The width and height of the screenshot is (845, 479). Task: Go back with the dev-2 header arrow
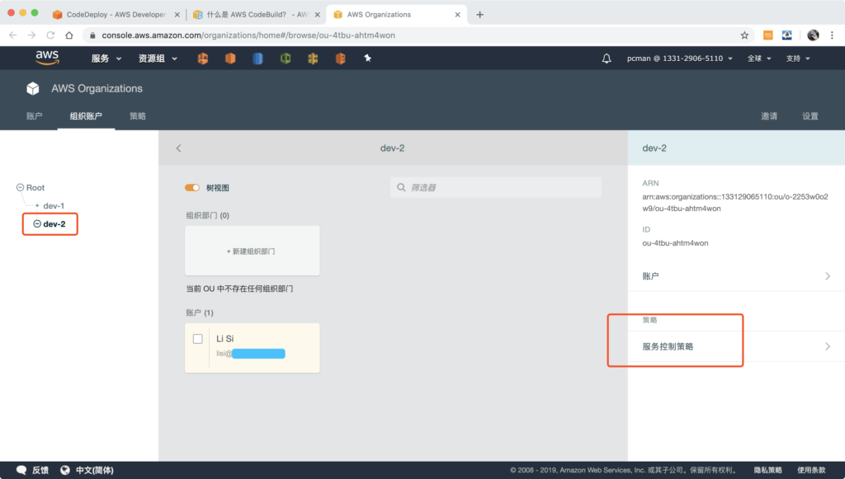(178, 148)
